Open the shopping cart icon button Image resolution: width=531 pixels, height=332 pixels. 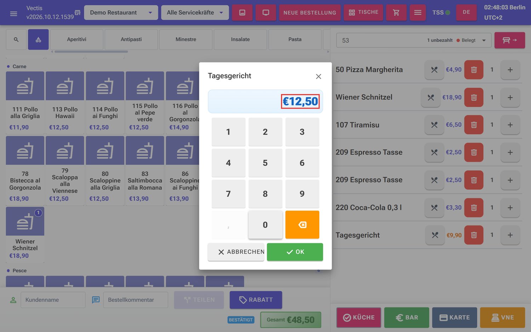396,12
